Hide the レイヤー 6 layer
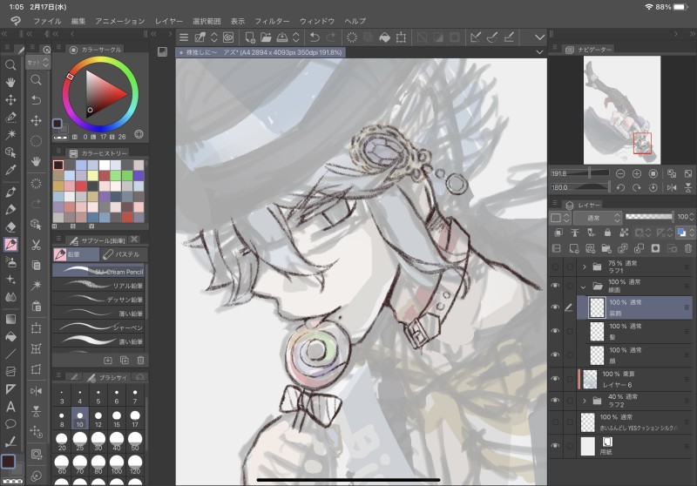This screenshot has height=486, width=697. coord(555,379)
